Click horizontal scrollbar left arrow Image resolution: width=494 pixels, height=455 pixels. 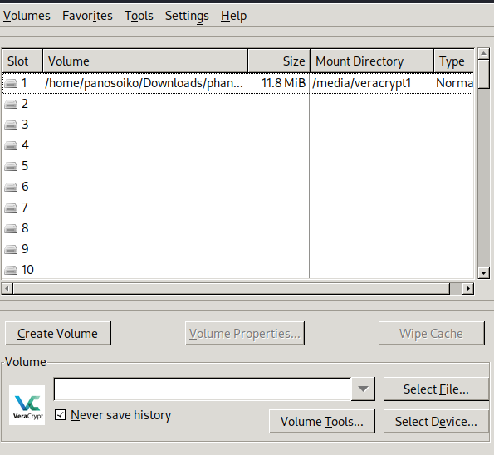click(x=7, y=288)
